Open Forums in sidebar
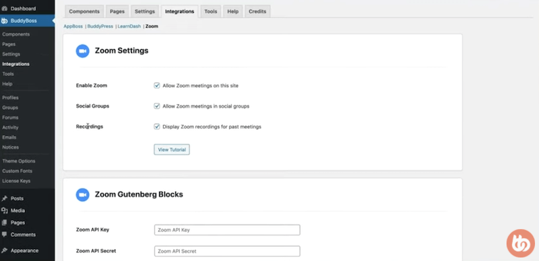 (10, 118)
